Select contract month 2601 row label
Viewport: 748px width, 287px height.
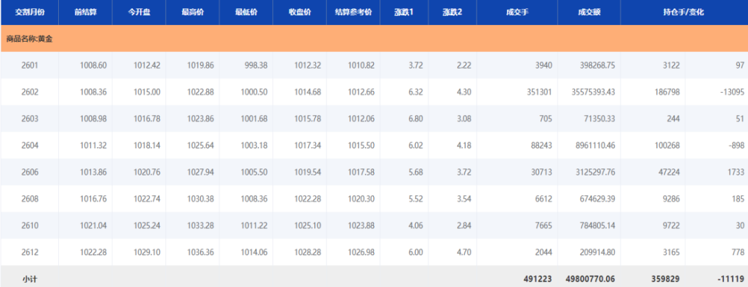[30, 65]
